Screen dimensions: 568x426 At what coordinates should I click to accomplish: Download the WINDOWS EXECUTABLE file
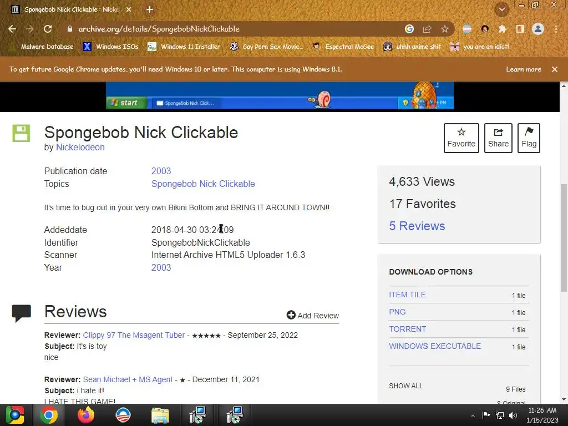pos(435,346)
